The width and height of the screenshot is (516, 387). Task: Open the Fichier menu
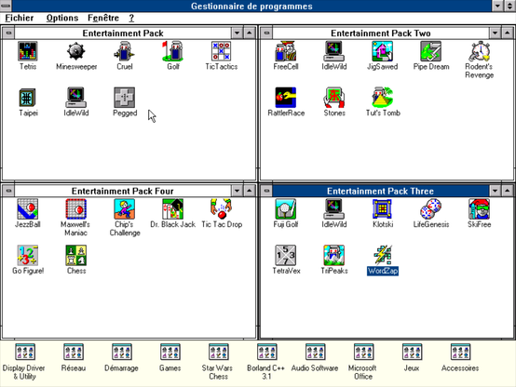point(20,18)
